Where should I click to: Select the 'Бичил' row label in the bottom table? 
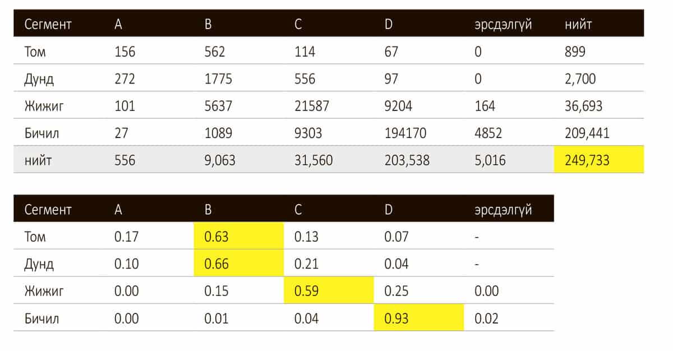(x=42, y=318)
